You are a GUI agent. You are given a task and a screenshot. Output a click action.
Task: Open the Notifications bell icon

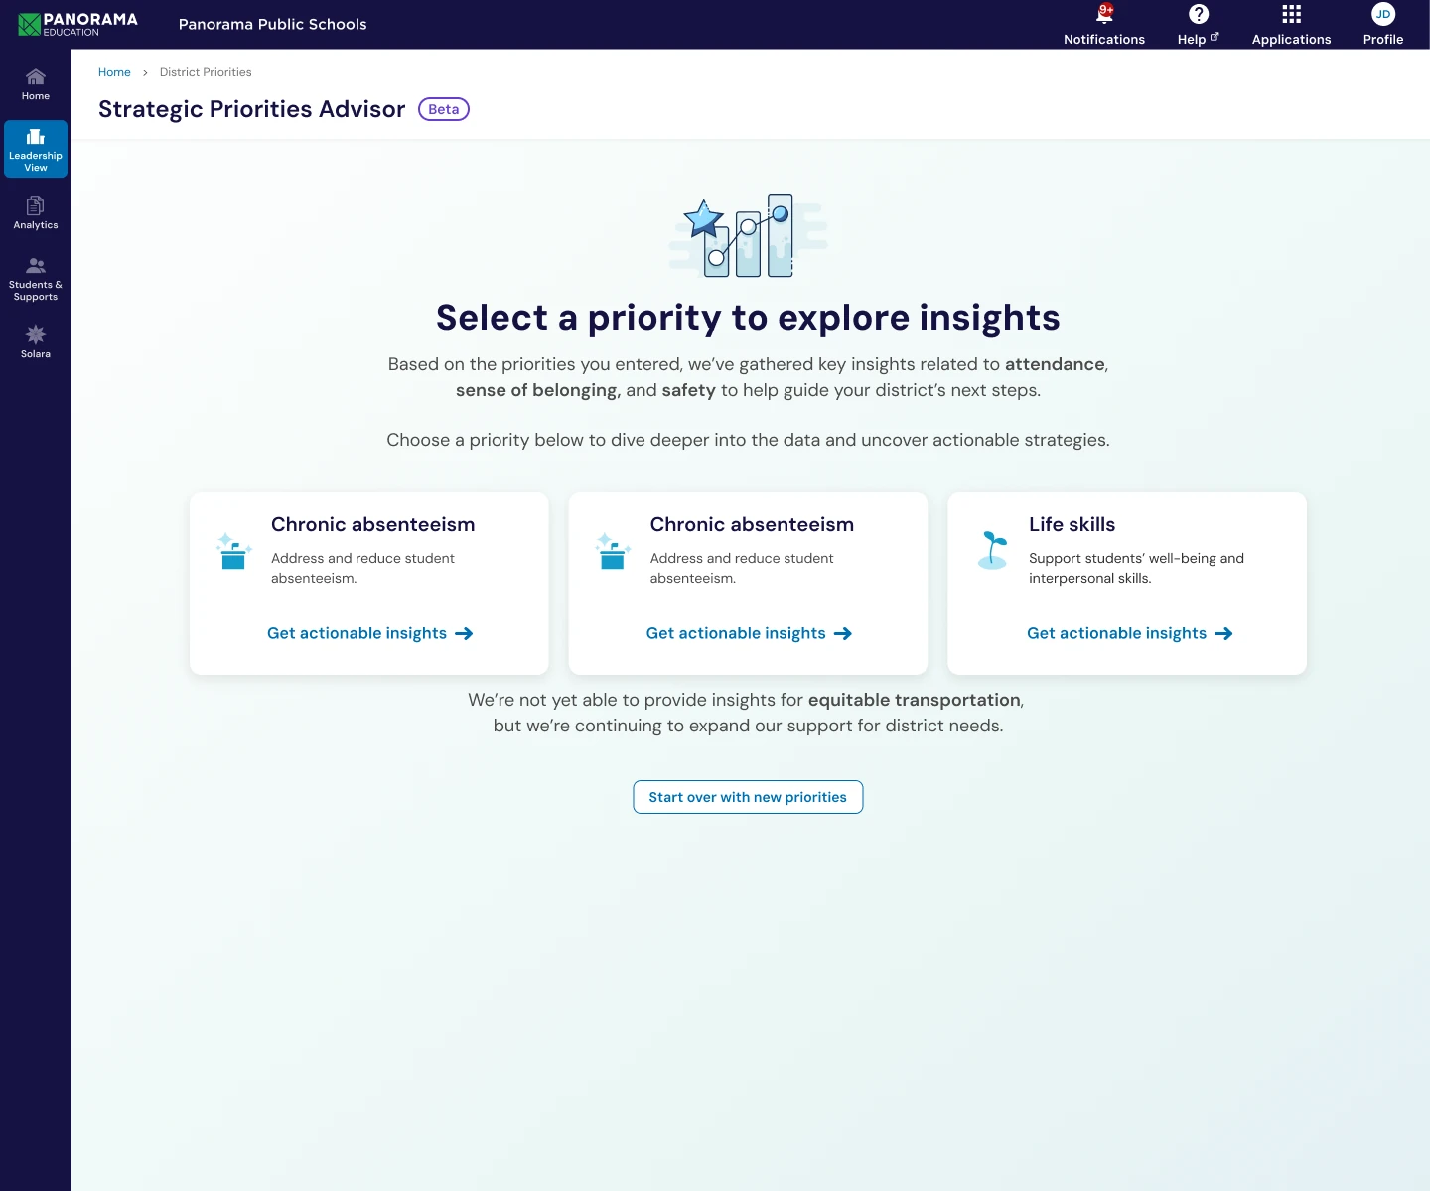click(1104, 14)
